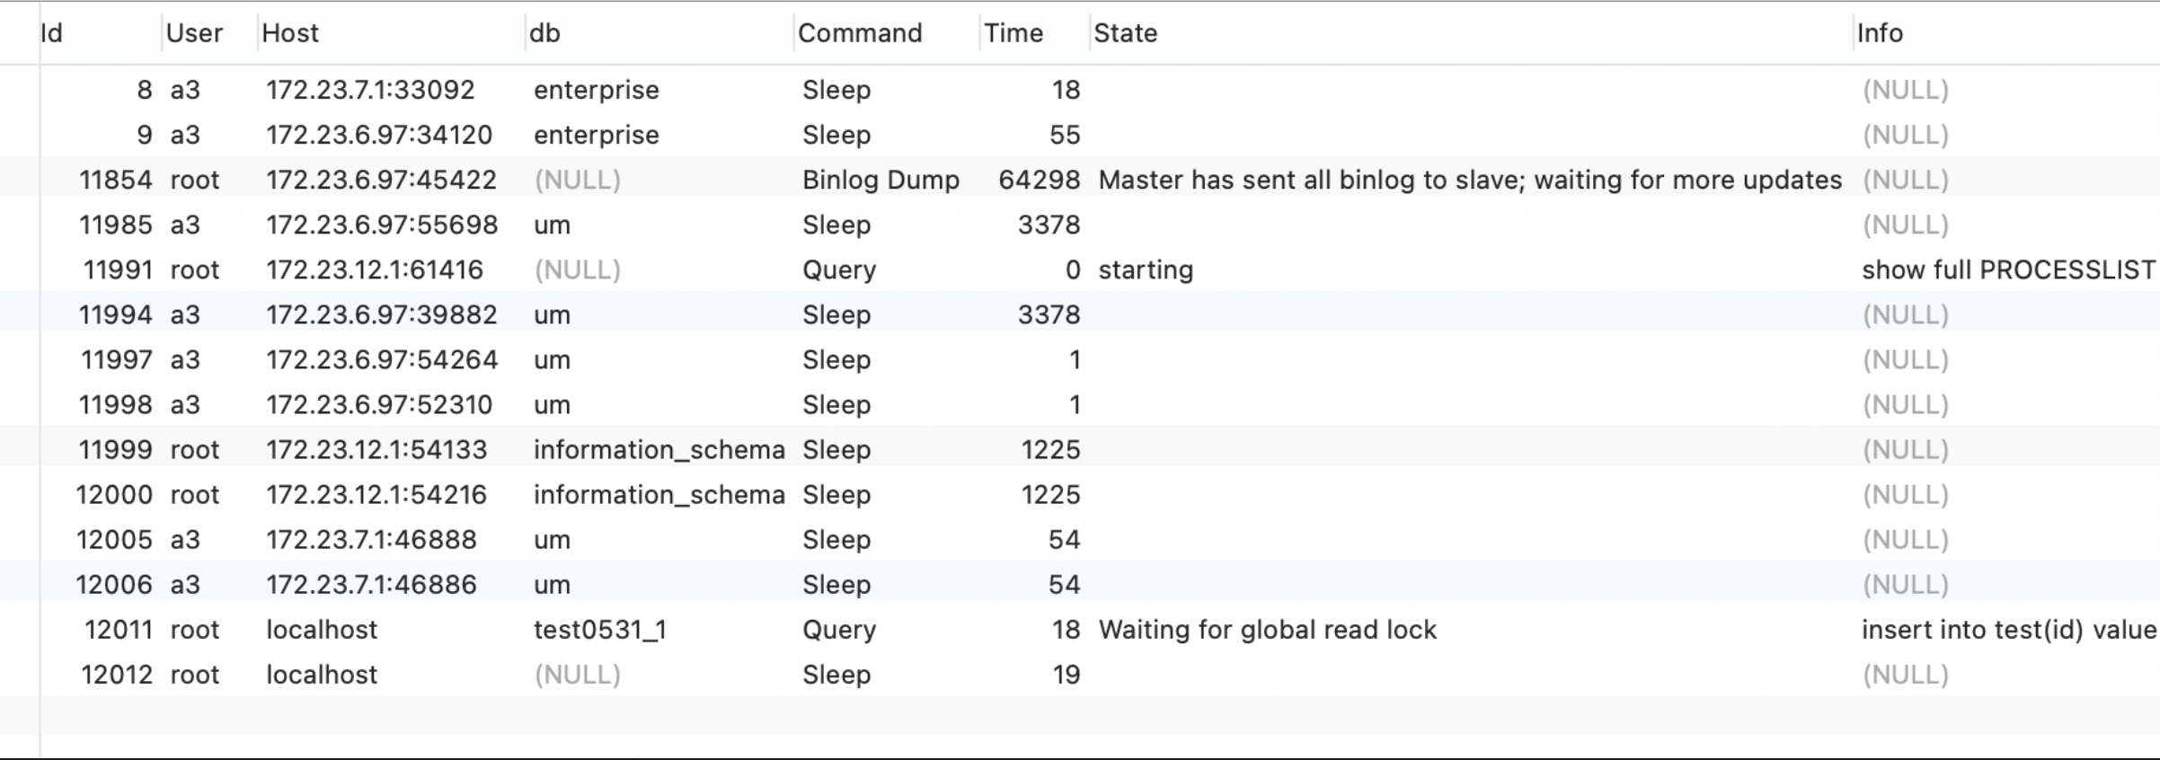Click the Id column header

52,33
